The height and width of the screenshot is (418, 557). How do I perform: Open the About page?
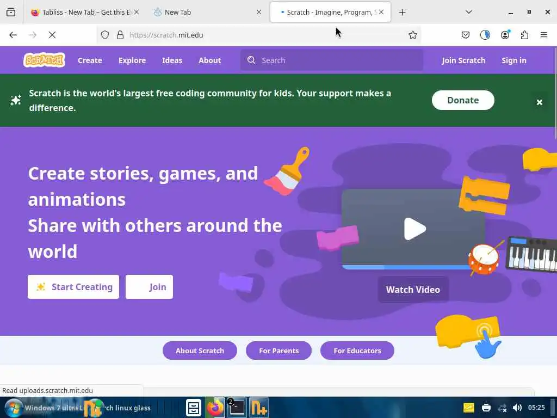tap(209, 60)
